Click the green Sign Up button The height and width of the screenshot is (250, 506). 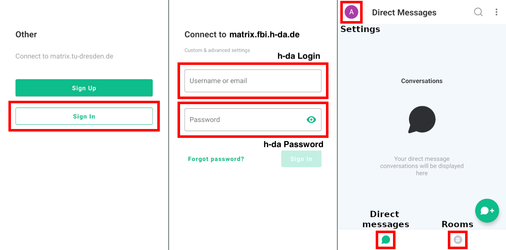[x=84, y=88]
